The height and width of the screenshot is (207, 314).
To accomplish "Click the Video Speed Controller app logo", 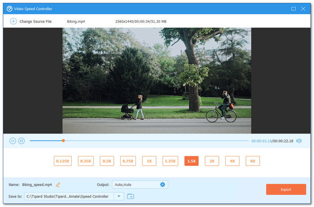I will click(x=9, y=9).
